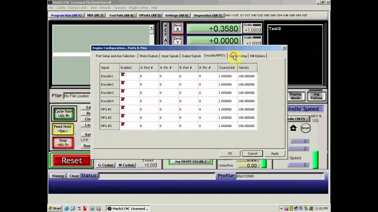Click the Clear status button

74,176
